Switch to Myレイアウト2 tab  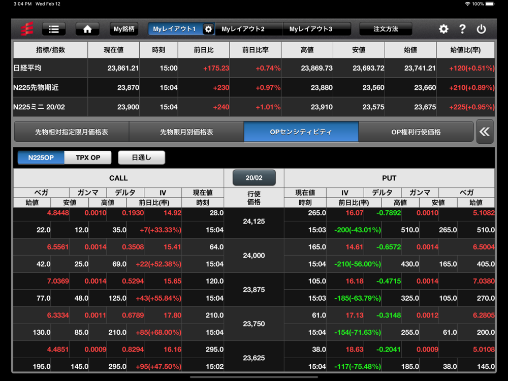[x=243, y=29]
